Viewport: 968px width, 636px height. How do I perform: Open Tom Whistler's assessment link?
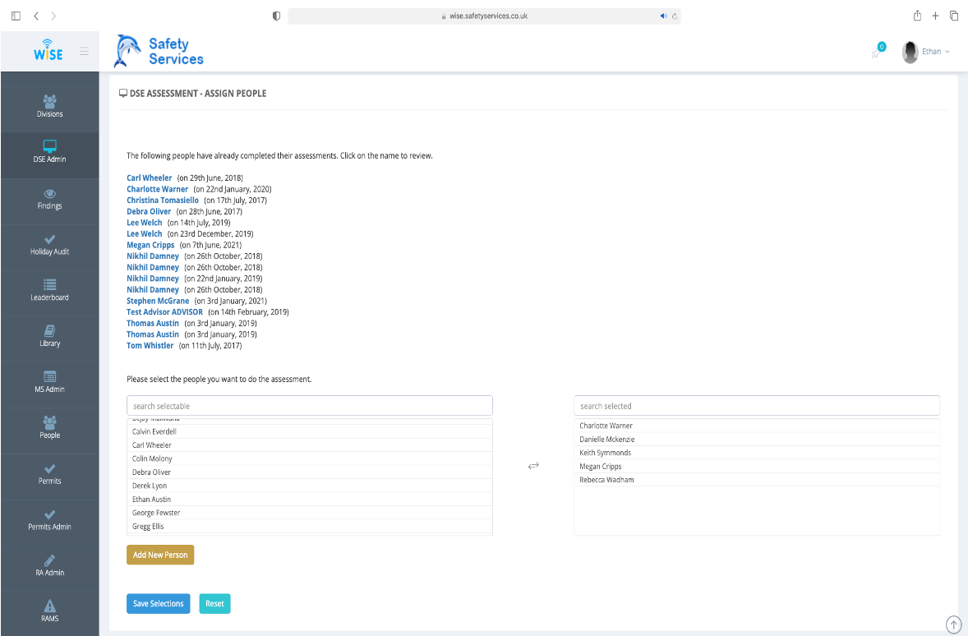(x=150, y=346)
